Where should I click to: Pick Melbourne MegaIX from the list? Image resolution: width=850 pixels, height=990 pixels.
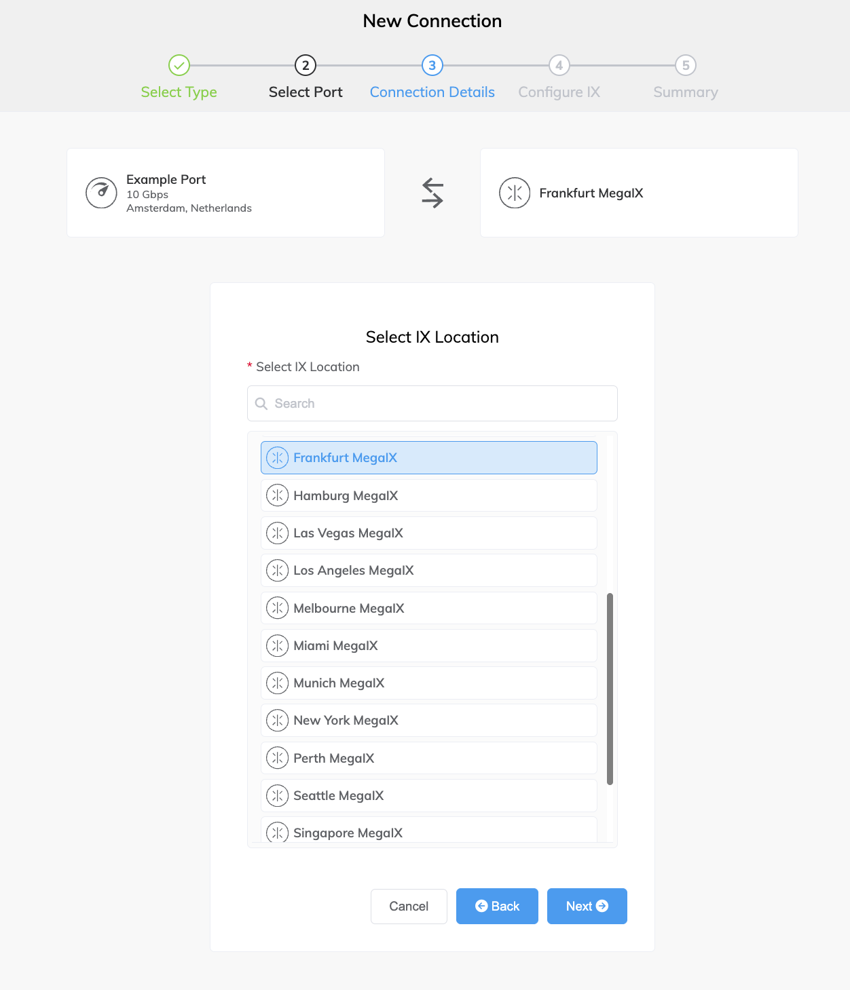pyautogui.click(x=429, y=608)
